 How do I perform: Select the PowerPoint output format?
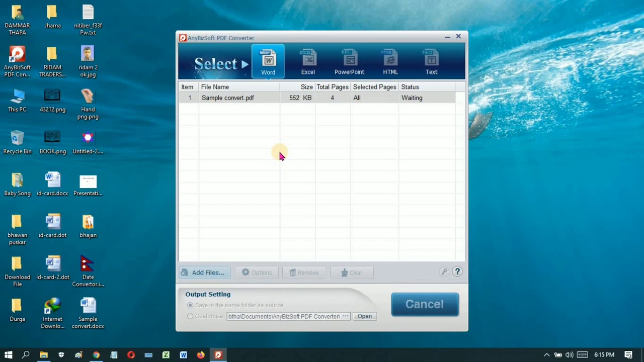tap(349, 62)
